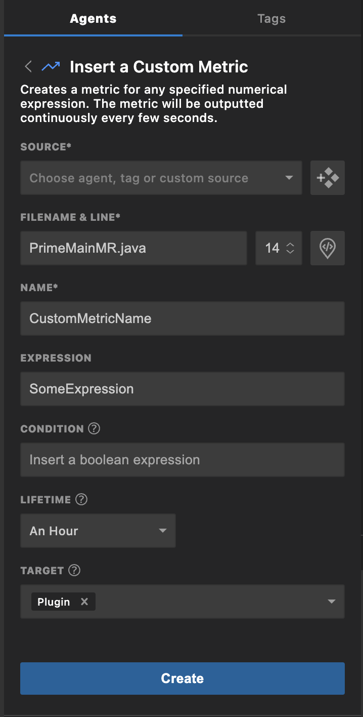Select the Agents tab
Image resolution: width=363 pixels, height=717 pixels.
pyautogui.click(x=93, y=19)
